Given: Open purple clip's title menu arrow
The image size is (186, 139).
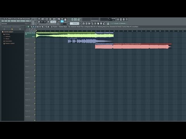Looking at the screenshot, I should [x=69, y=38].
